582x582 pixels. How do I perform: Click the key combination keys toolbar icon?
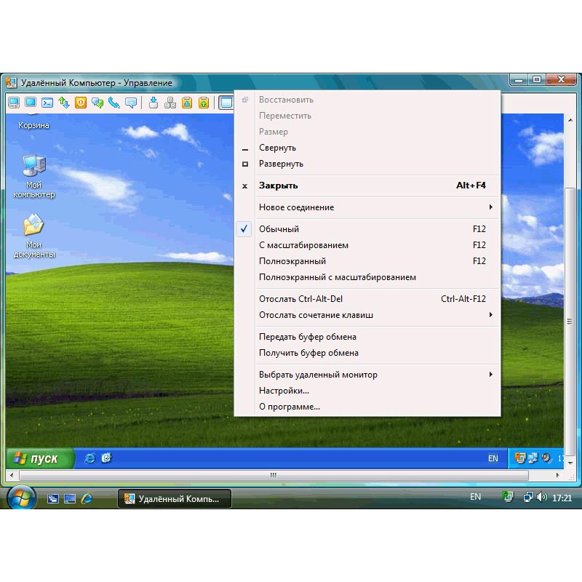click(170, 103)
